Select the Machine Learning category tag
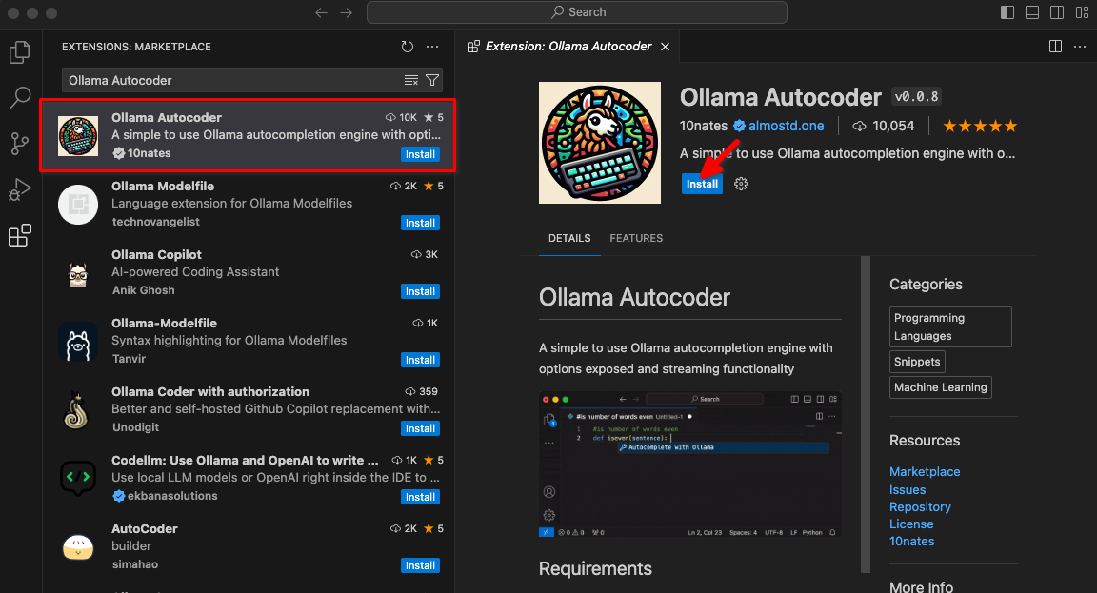Screen dimensions: 1097x593 940,387
